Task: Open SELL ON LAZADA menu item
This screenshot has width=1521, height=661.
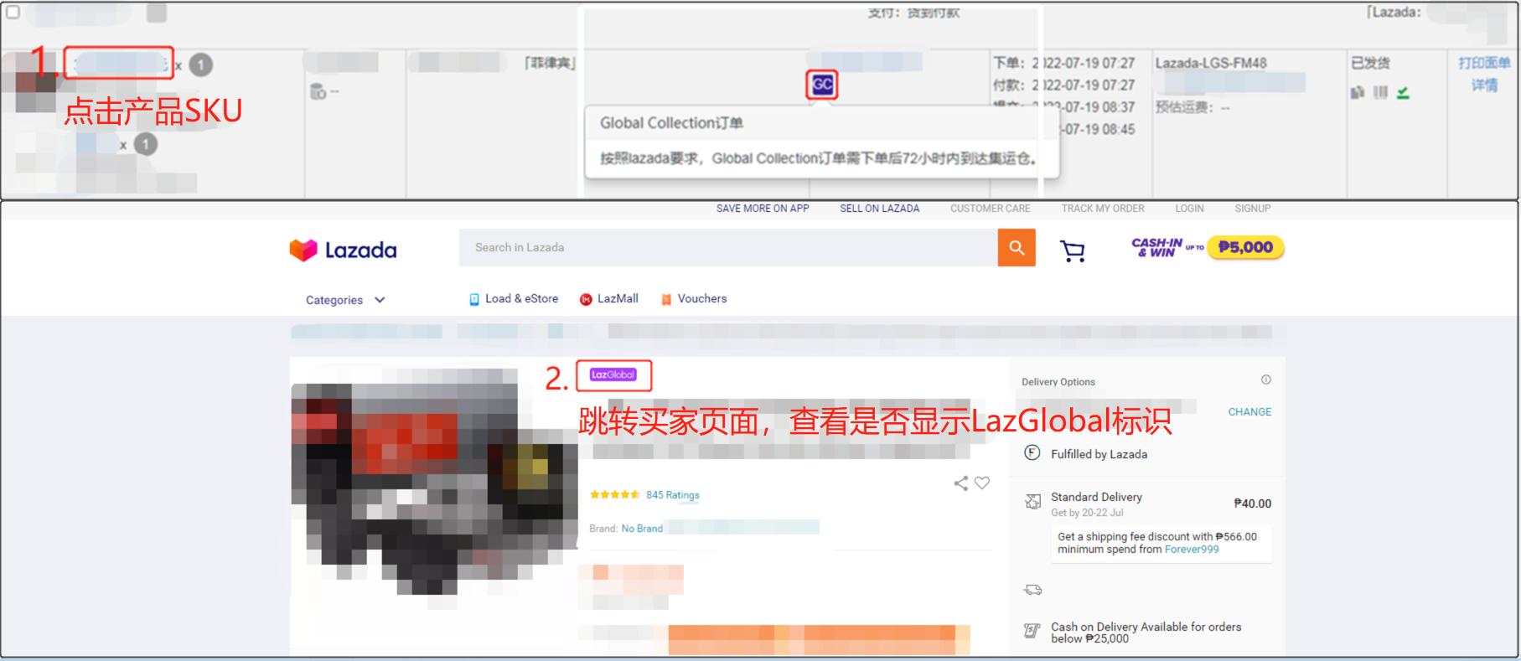Action: 880,209
